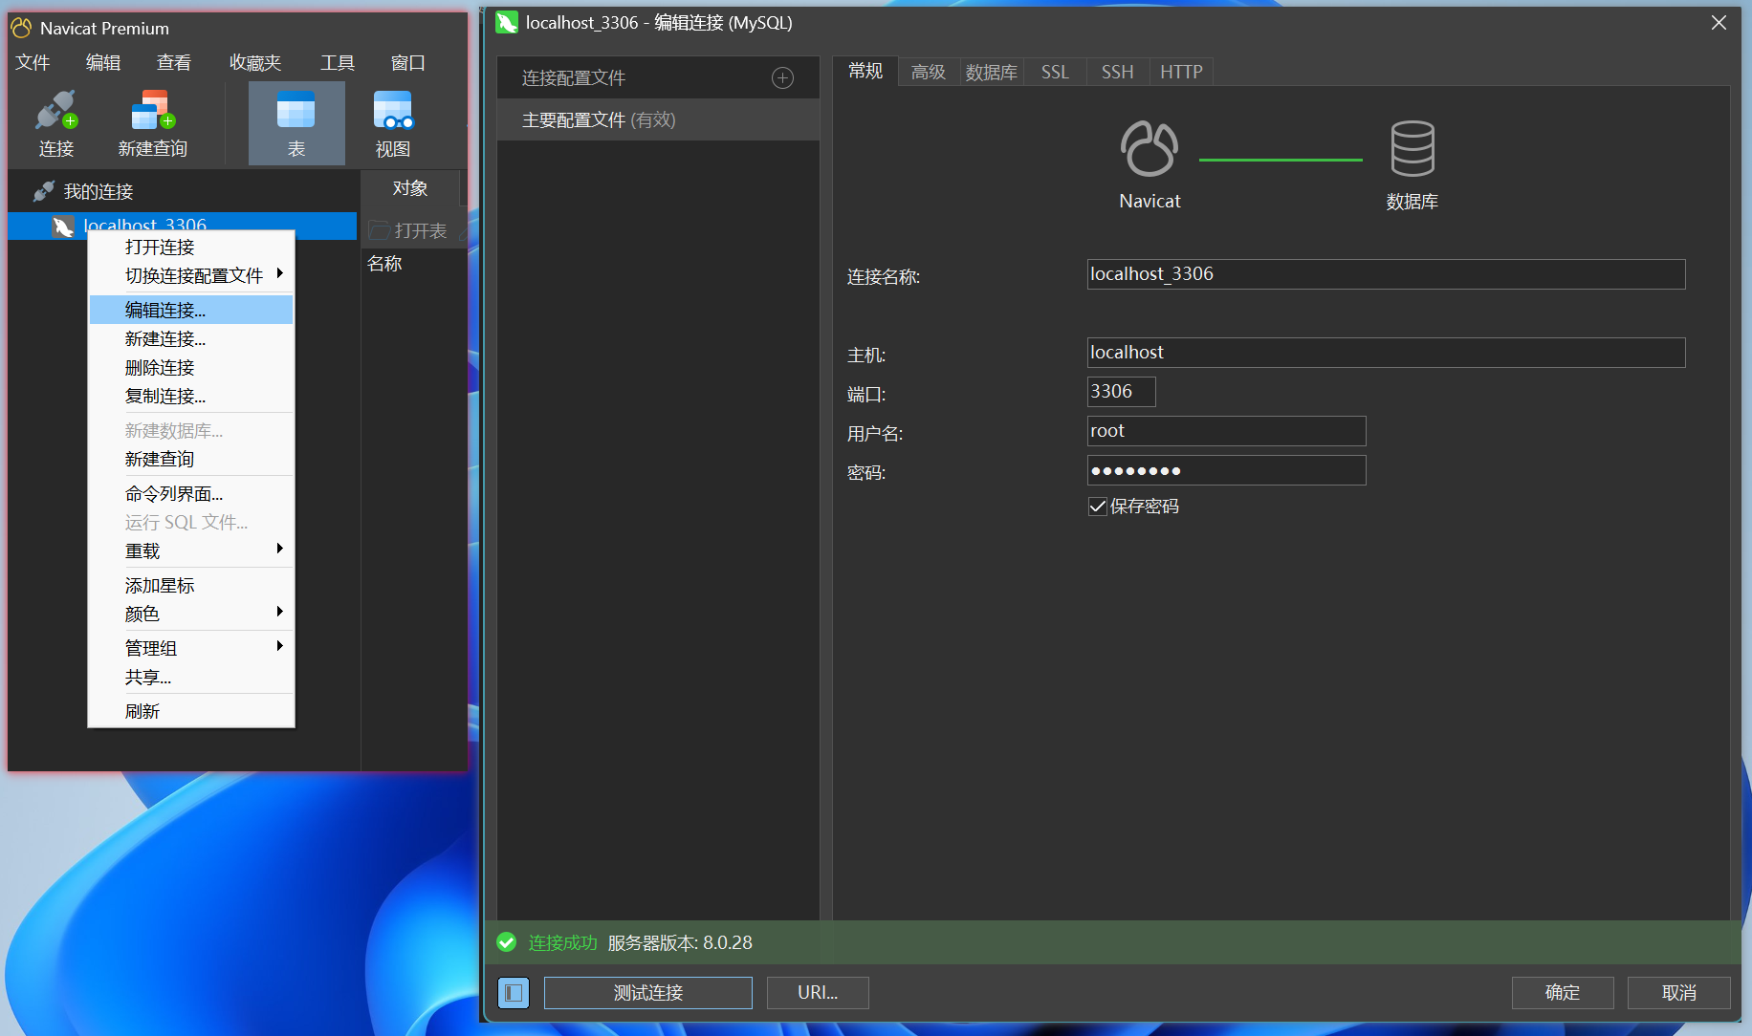Click the 取消 button
Image resolution: width=1752 pixels, height=1036 pixels.
point(1679,993)
